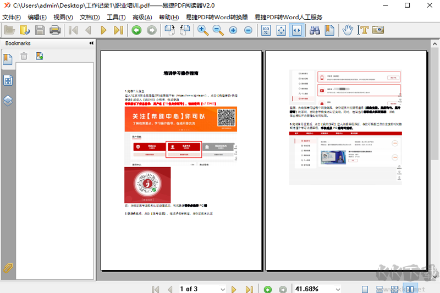Click the blue minus zoom button
Viewport: 440px width, 293px height.
pyautogui.click(x=248, y=30)
